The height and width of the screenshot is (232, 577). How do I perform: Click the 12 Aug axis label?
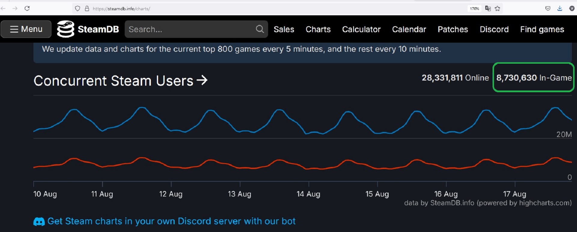(x=171, y=194)
